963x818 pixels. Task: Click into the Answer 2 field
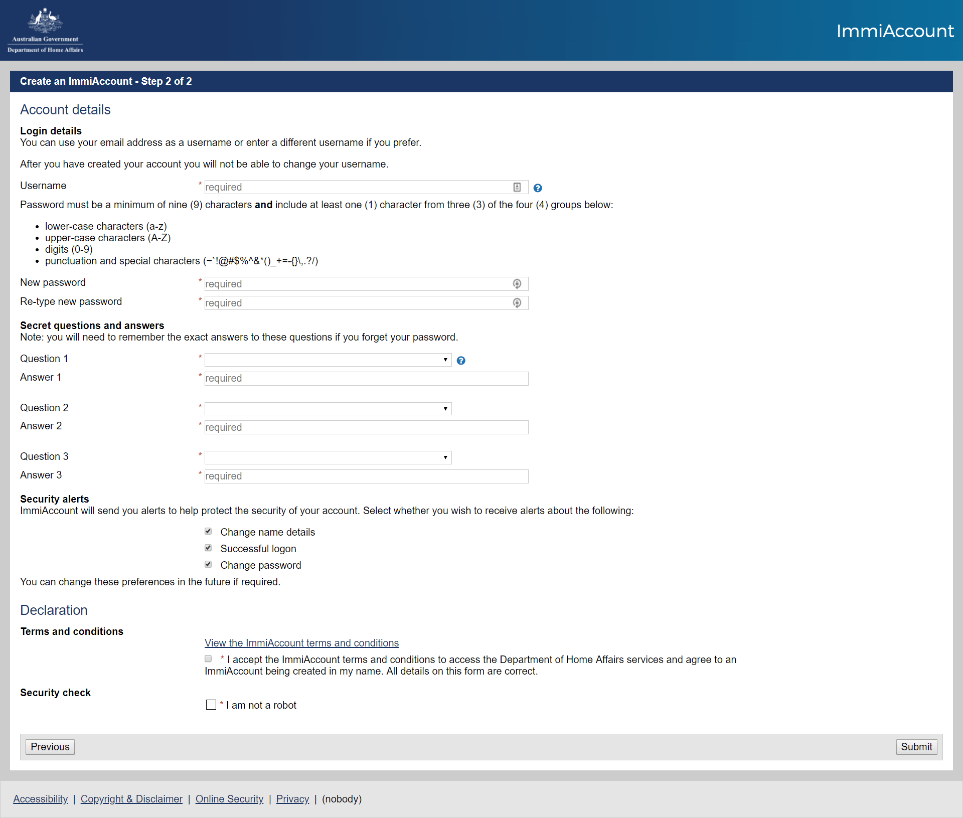tap(366, 427)
